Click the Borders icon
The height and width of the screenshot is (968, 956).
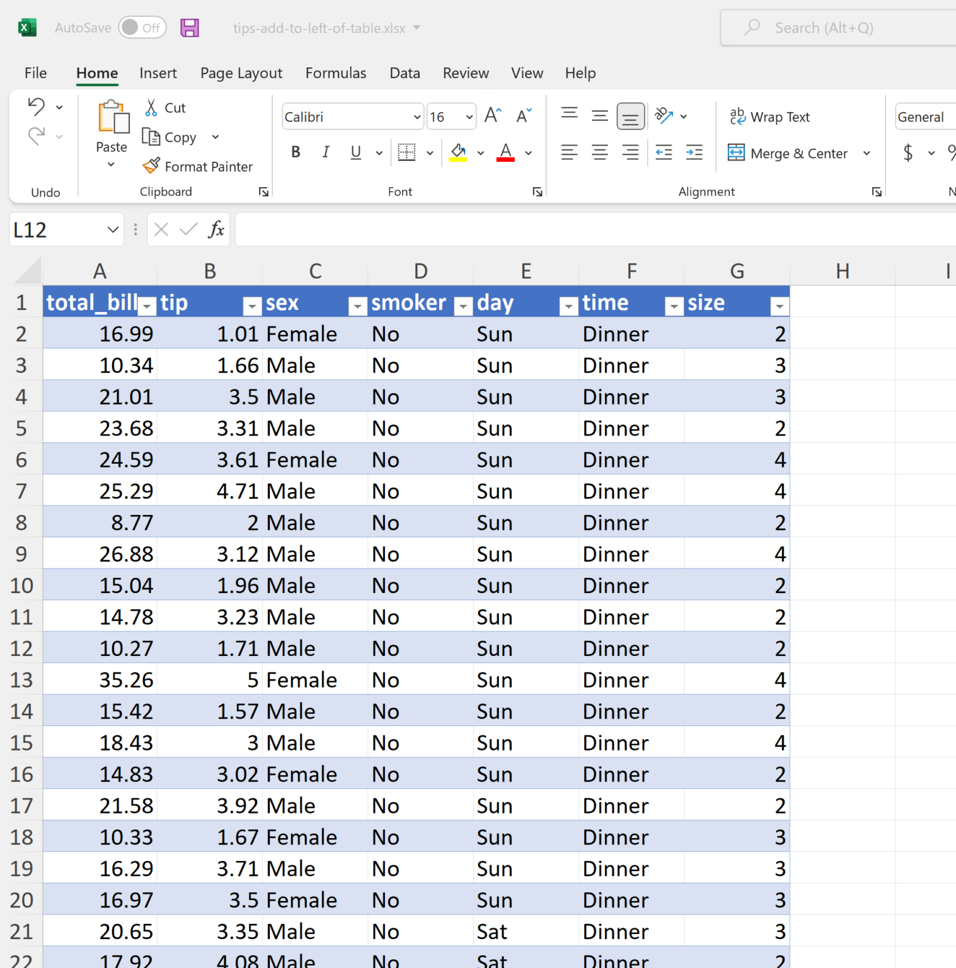coord(407,153)
